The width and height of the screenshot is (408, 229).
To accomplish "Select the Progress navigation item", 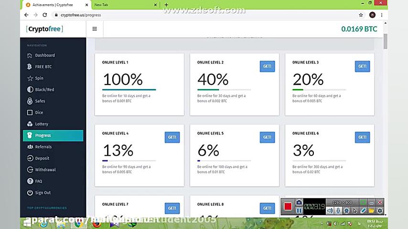I will point(53,135).
